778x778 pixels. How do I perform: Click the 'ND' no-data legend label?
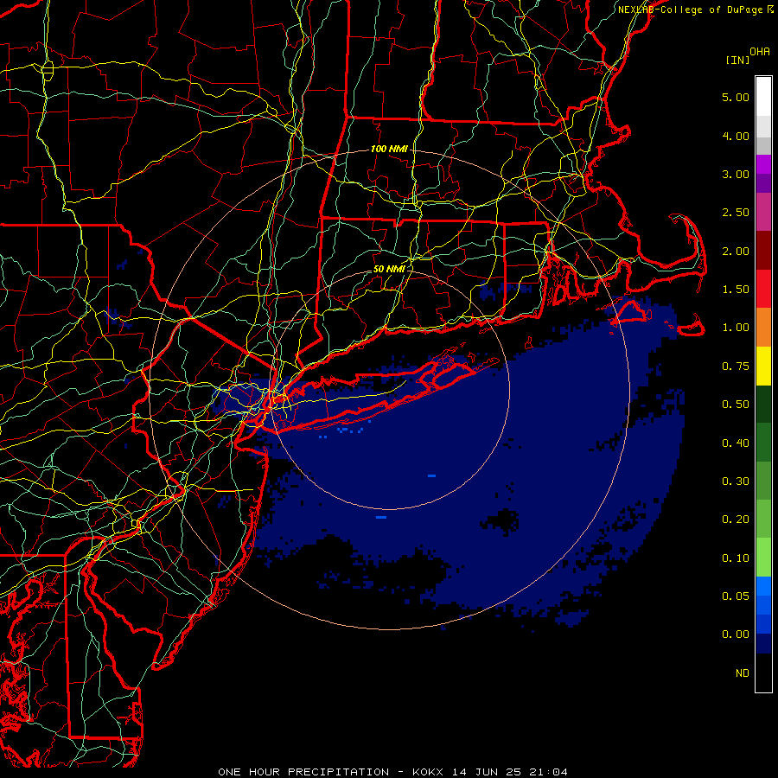[743, 673]
